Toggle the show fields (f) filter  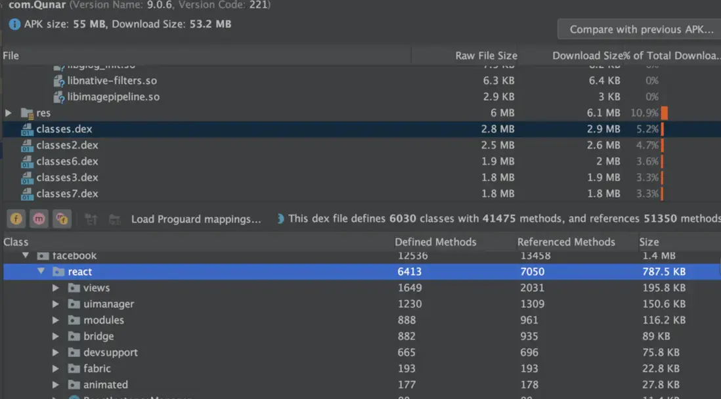16,219
